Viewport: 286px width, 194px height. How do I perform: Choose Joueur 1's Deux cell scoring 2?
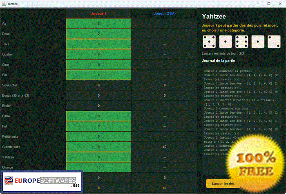(99, 34)
